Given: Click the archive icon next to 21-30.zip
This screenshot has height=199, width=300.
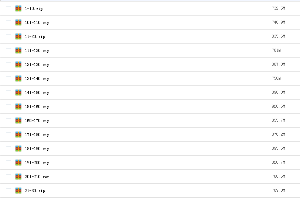Looking at the screenshot, I should point(18,191).
